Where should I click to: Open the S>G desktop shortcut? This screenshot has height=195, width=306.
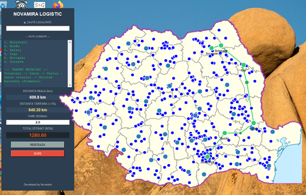(x=40, y=5)
